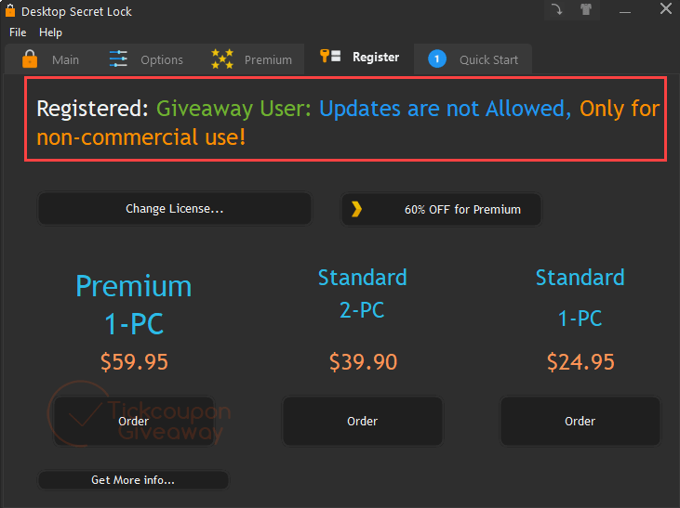Select the Register tab label

[x=376, y=58]
